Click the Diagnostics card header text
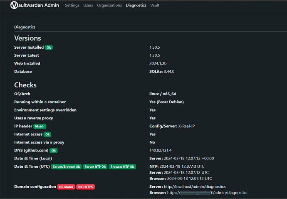287x199 pixels. click(x=25, y=27)
